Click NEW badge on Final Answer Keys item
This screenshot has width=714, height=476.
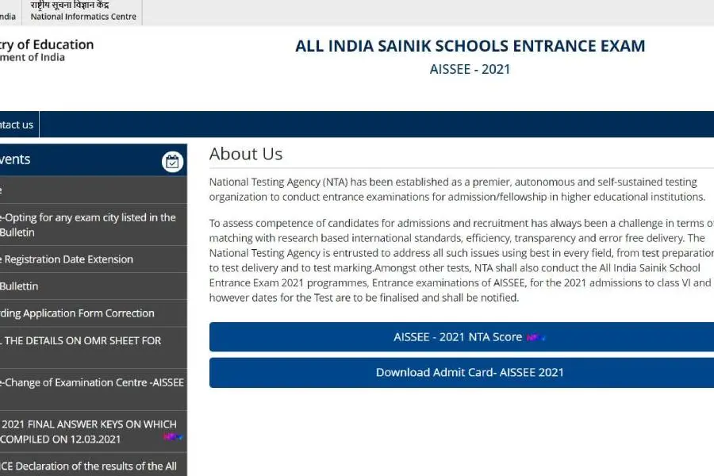pos(173,437)
